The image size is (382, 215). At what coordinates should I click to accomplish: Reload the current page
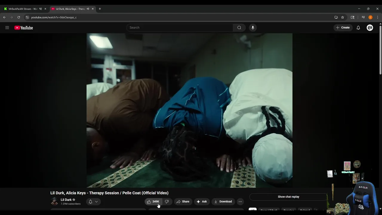point(19,17)
